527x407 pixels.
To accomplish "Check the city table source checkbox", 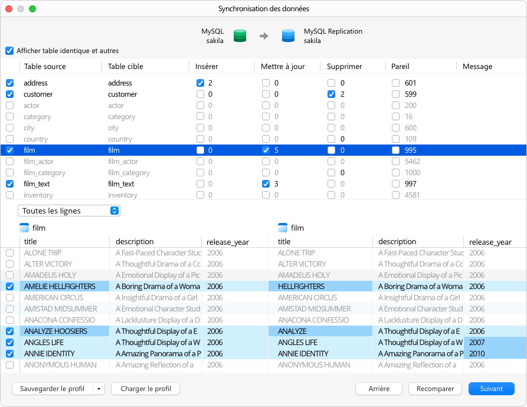I will (10, 128).
